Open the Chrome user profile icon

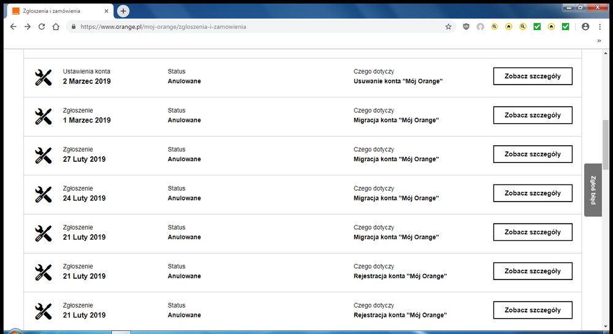(585, 27)
